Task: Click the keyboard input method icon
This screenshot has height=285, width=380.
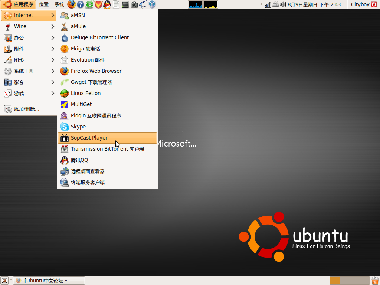Action: (276, 4)
